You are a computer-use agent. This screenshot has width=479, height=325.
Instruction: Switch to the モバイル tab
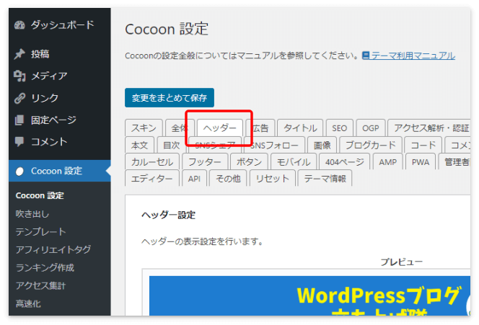(294, 161)
